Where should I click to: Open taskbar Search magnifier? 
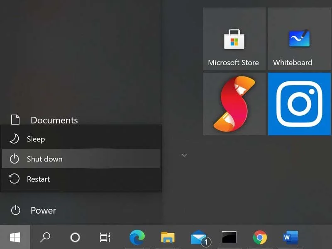point(45,237)
